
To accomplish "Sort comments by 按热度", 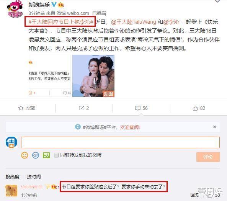I will (13, 176).
